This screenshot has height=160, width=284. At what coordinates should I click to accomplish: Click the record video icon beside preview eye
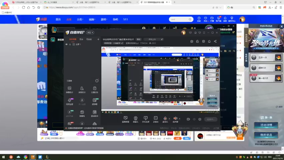tap(189, 119)
